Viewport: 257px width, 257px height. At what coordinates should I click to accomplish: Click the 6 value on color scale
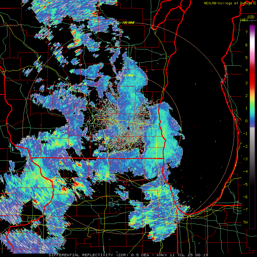click(246, 45)
